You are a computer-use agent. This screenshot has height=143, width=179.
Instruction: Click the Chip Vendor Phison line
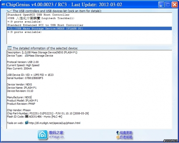click(19, 110)
